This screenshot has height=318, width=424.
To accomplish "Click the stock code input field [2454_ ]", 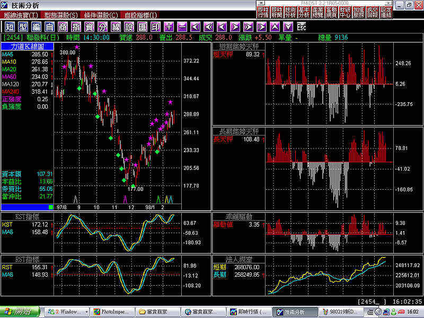I will click(x=372, y=302).
